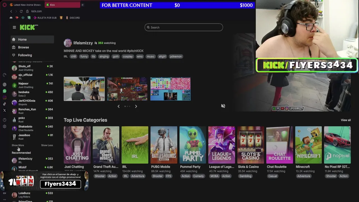The height and width of the screenshot is (202, 359).
Task: Collapse following list with Show Less
Action: tap(47, 145)
